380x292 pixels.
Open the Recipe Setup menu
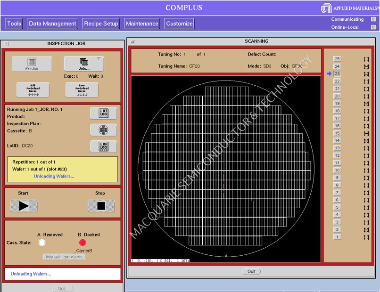click(101, 24)
